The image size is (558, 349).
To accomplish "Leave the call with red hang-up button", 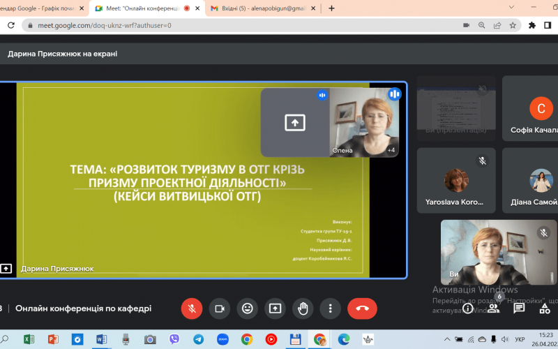I will [362, 309].
